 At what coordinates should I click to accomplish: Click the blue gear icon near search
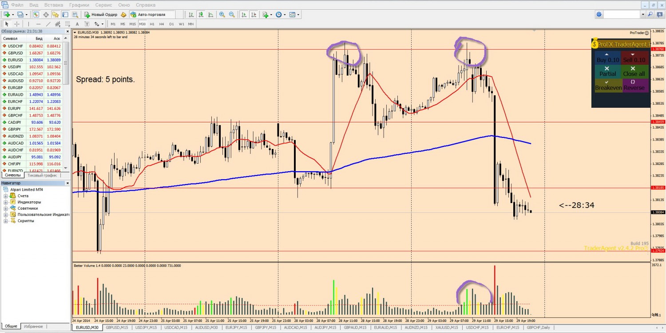click(x=599, y=15)
